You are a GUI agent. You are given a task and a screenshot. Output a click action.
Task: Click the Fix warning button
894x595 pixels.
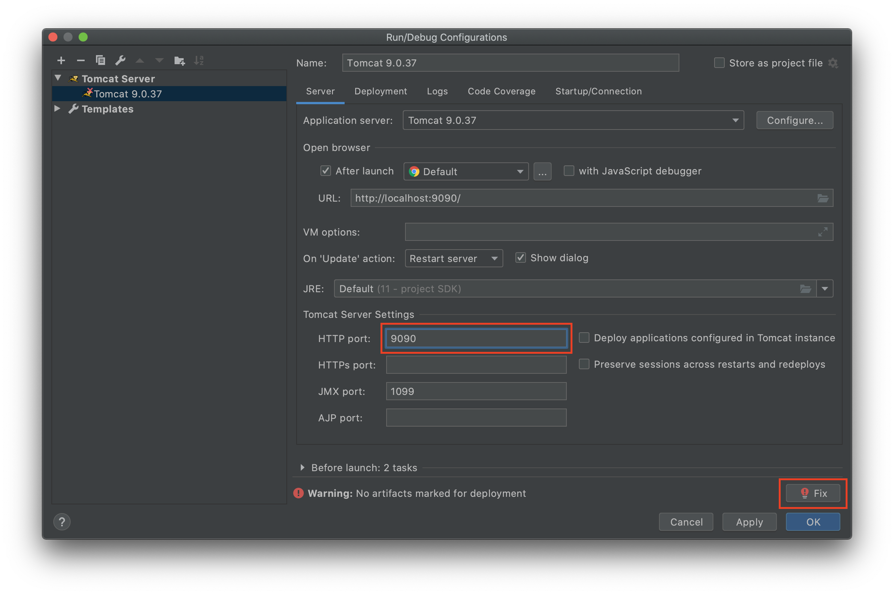point(813,493)
